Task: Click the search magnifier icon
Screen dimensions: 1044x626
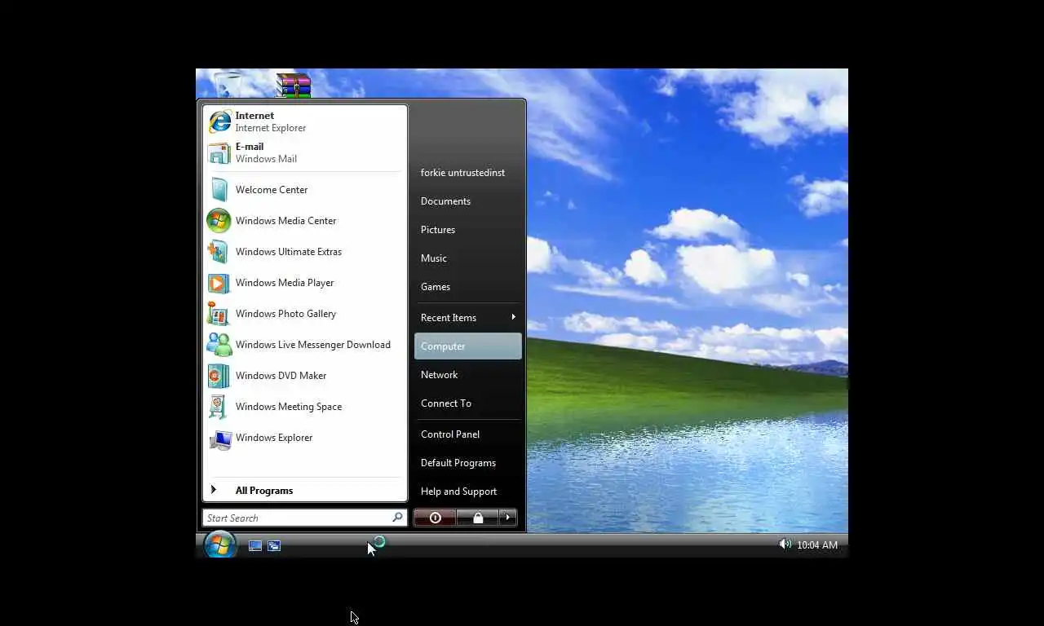Action: [397, 518]
